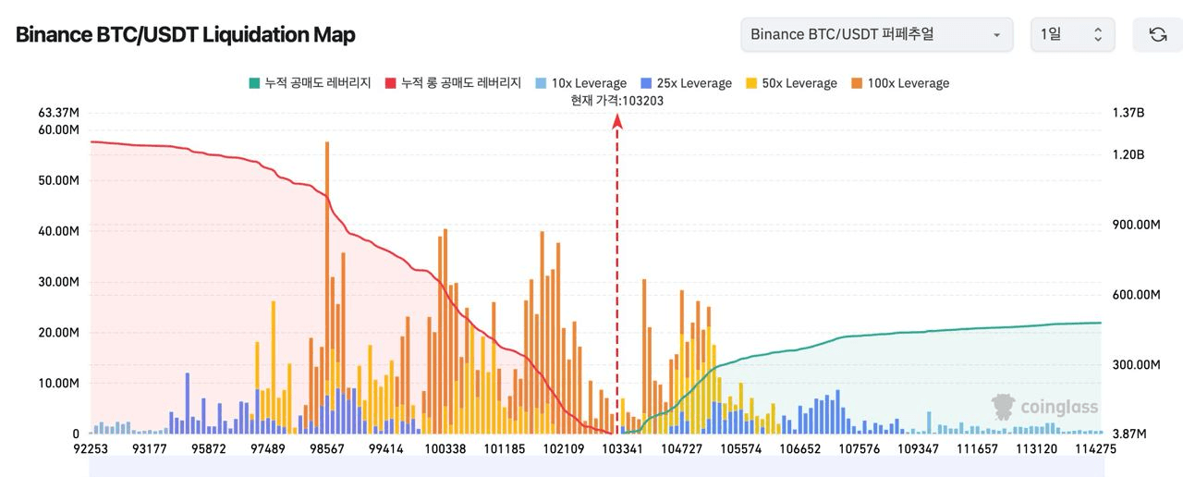Screen dimensions: 1183x477
Task: Click the 103341 x-axis price label
Action: [624, 449]
